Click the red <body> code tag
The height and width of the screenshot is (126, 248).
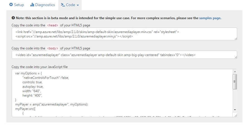click(x=53, y=48)
